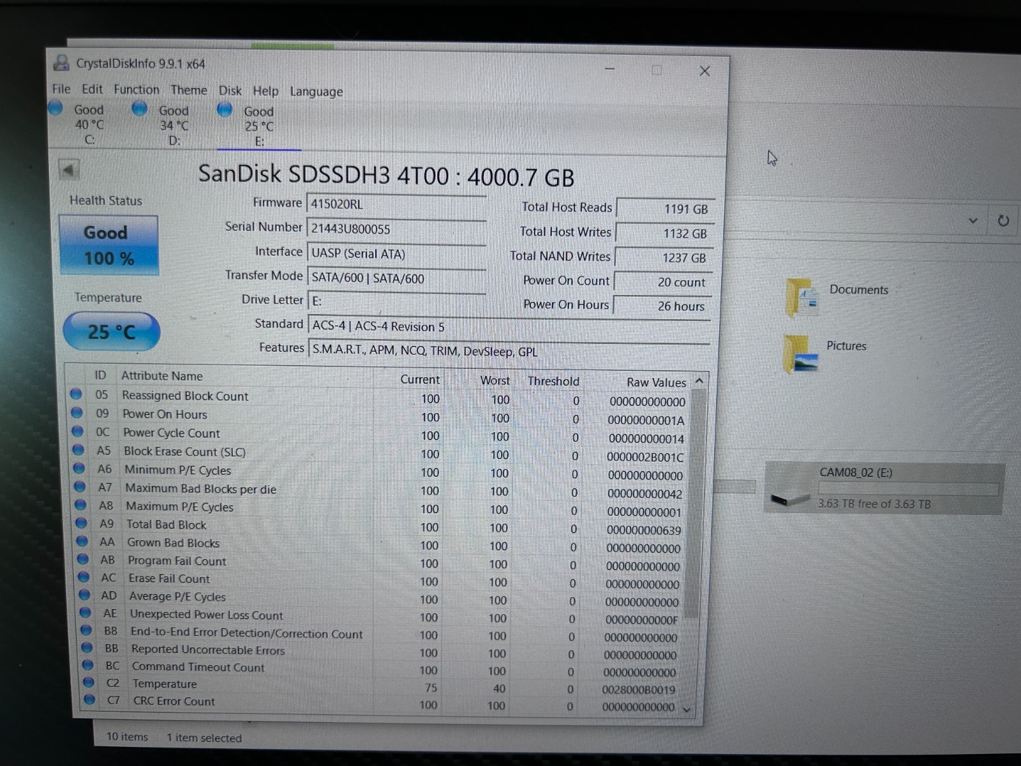
Task: Click Explorer refresh button
Action: point(1003,221)
